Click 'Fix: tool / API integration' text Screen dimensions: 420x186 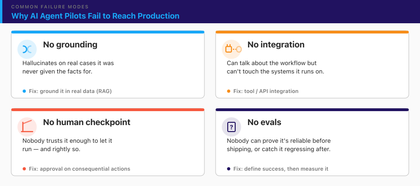point(266,91)
